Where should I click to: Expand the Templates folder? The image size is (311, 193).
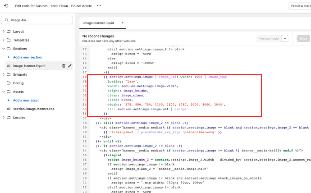(4, 40)
